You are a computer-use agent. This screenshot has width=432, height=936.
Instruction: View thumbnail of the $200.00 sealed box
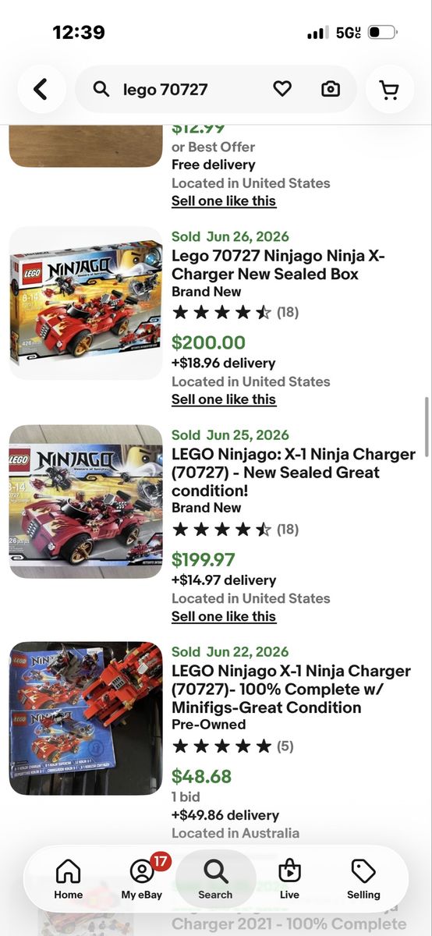point(86,303)
